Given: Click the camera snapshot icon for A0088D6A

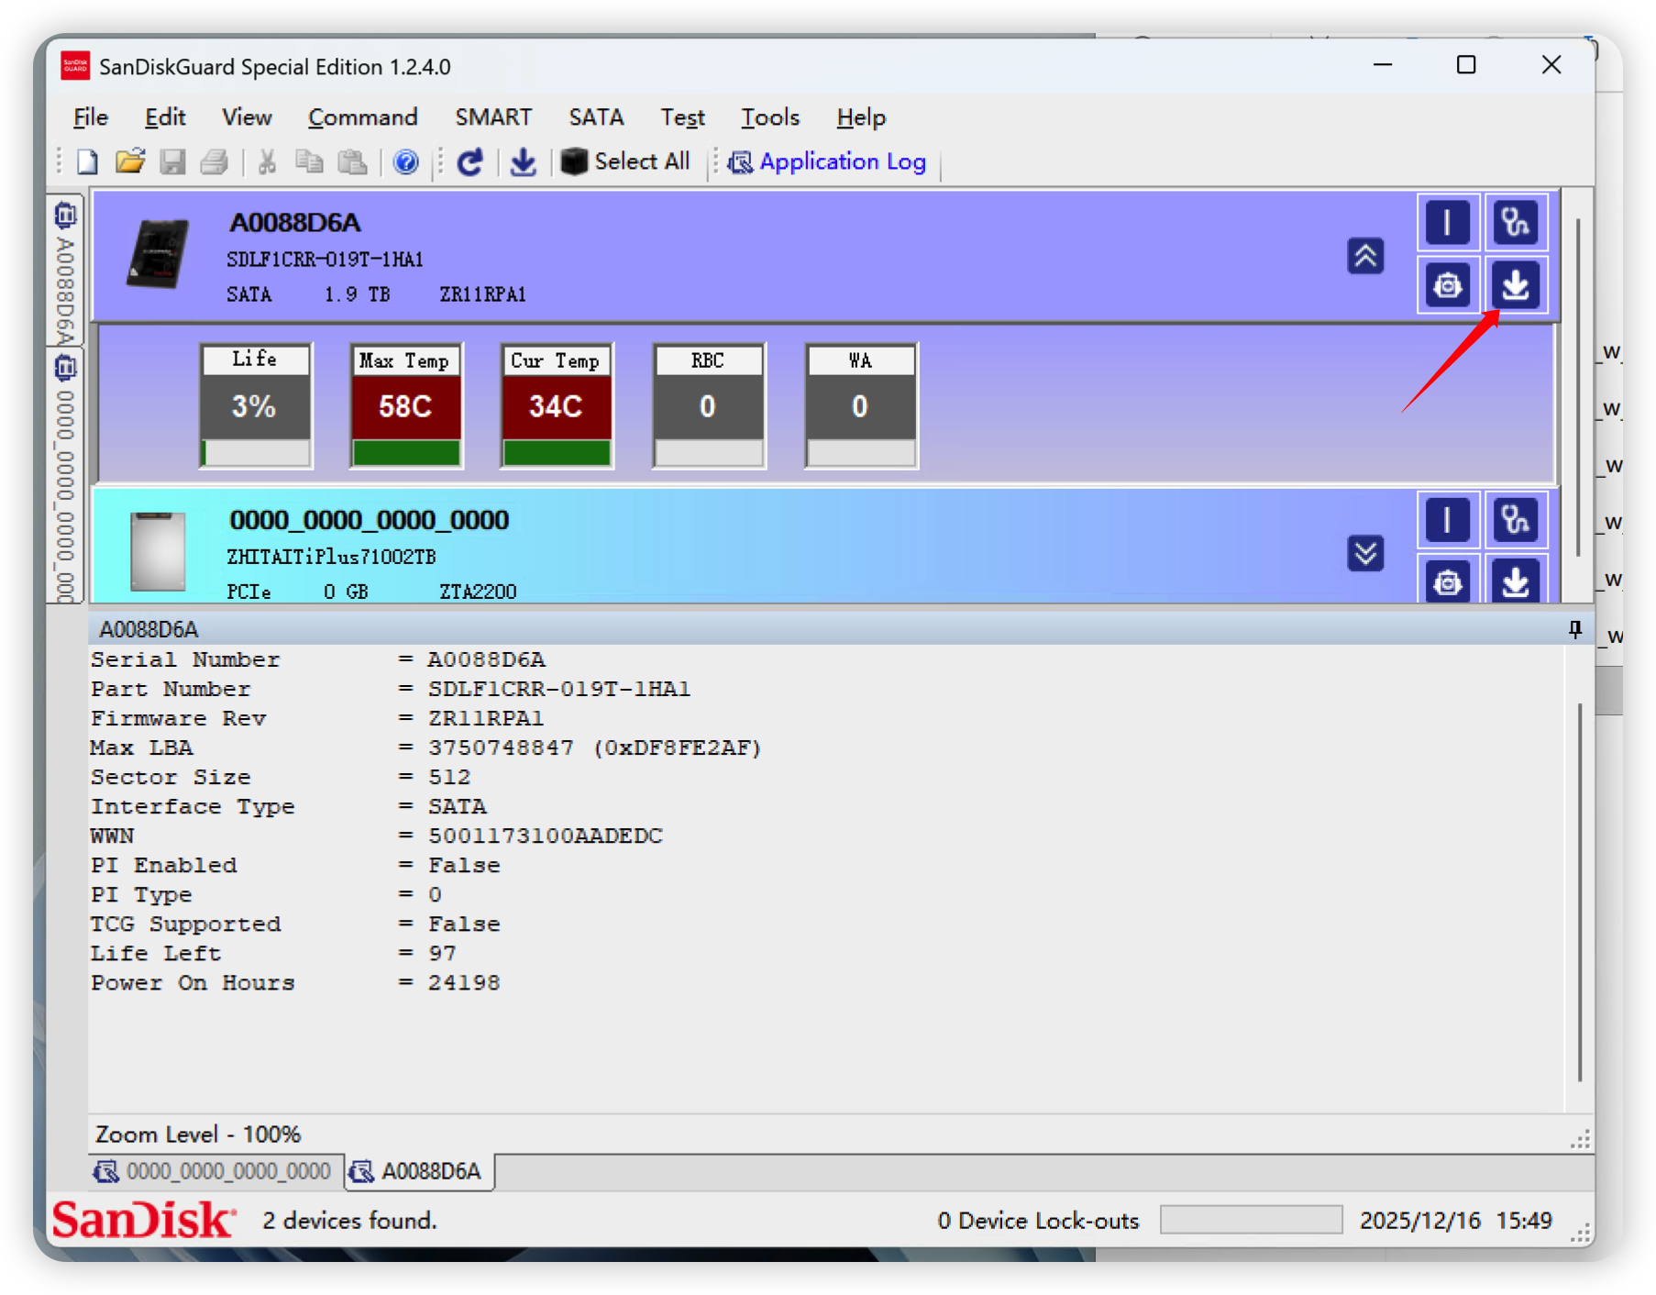Looking at the screenshot, I should coord(1447,285).
